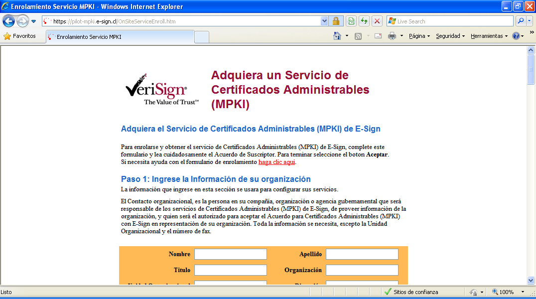Click the Home icon in the command bar
536x299 pixels.
click(337, 36)
